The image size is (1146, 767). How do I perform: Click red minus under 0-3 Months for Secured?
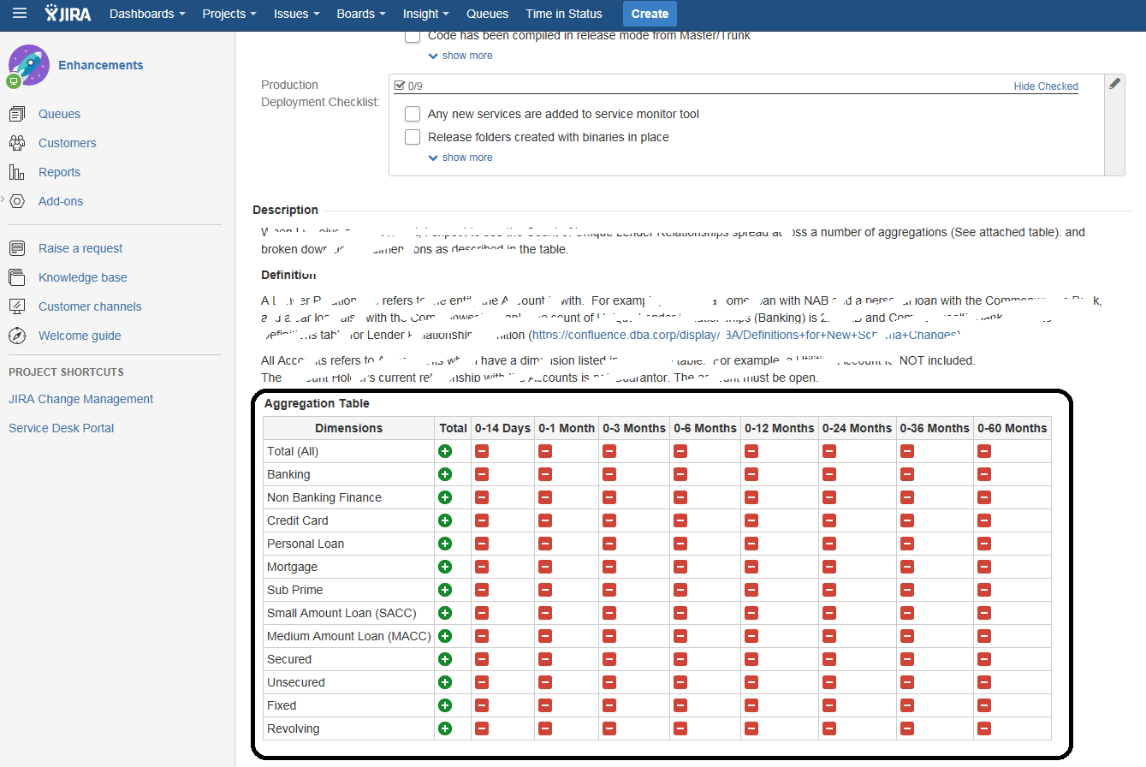click(609, 659)
